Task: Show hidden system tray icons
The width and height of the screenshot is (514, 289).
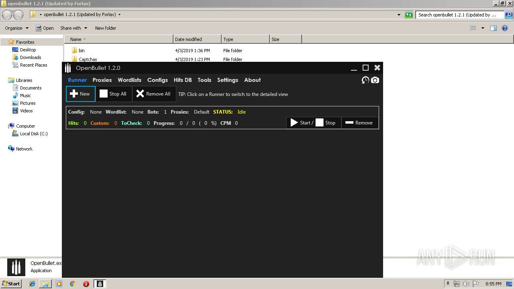Action: click(x=448, y=283)
